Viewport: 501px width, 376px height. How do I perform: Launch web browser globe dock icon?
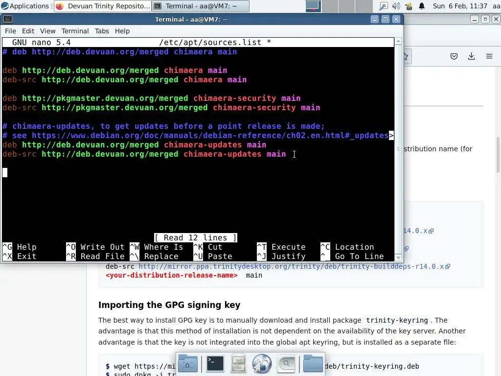coord(262,364)
